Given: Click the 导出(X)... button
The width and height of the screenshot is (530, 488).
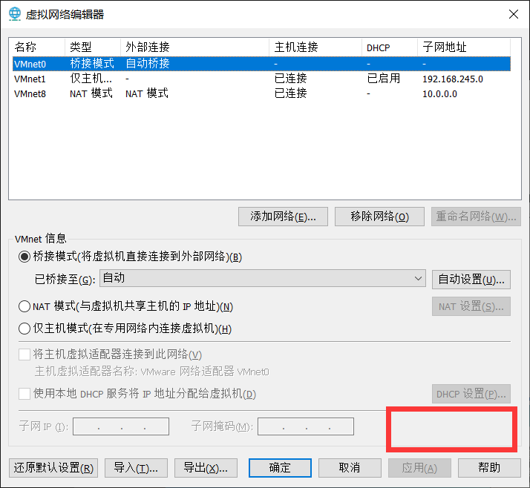Looking at the screenshot, I should point(206,468).
